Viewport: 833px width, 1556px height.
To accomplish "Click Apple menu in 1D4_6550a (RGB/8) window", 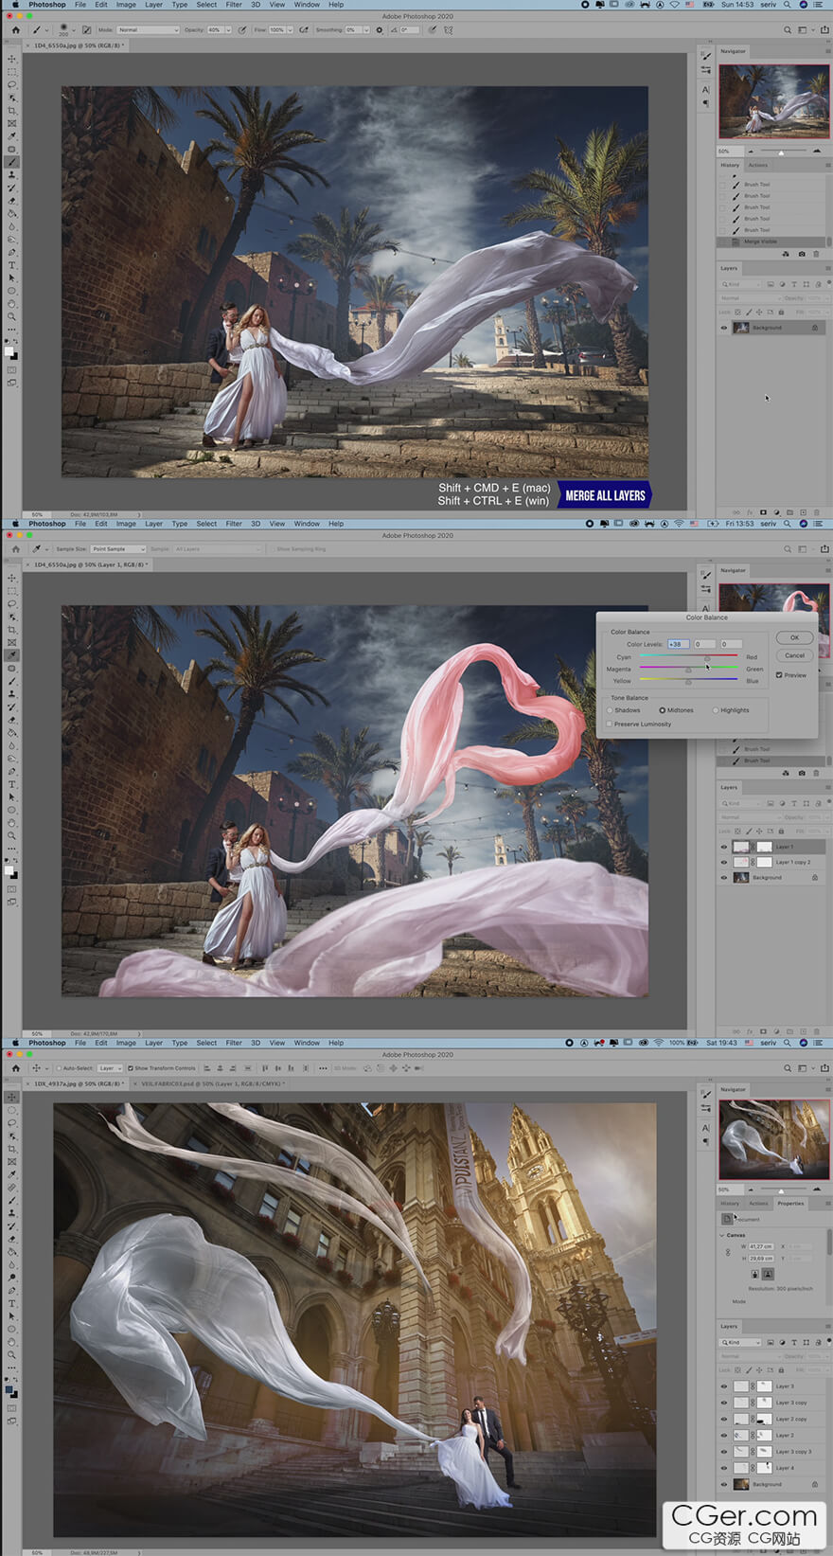I will click(15, 5).
